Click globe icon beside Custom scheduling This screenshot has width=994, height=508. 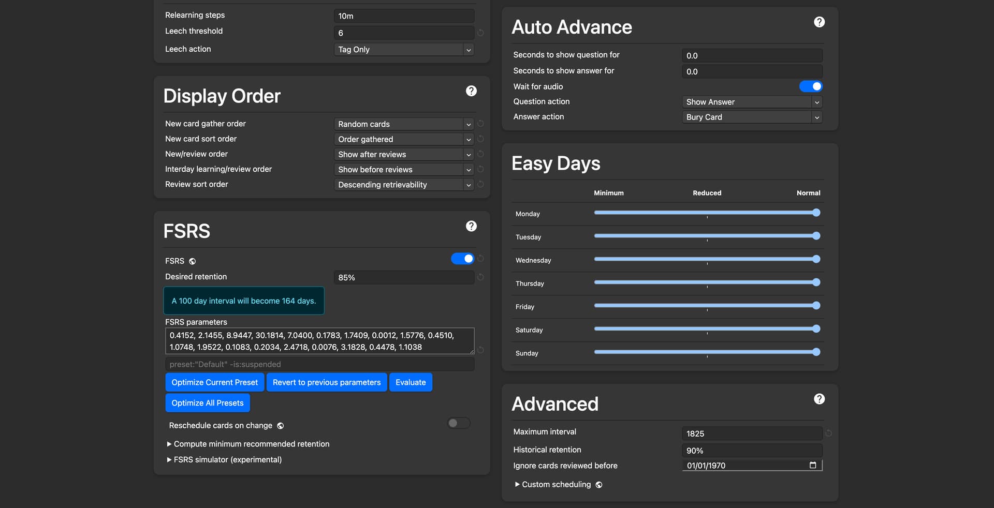[x=599, y=485]
